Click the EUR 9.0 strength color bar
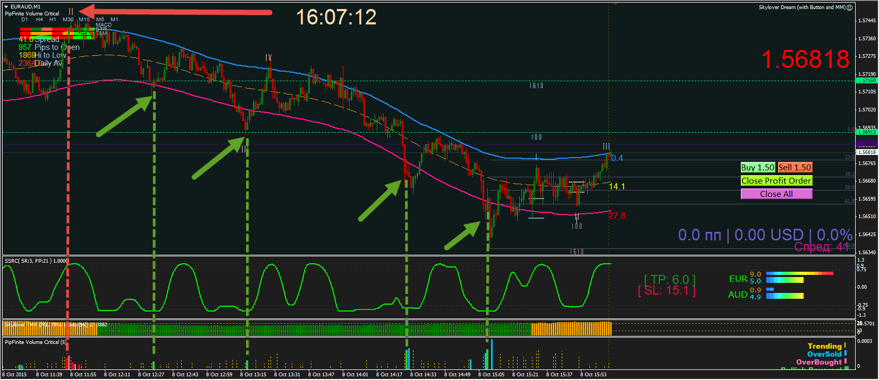The image size is (879, 380). 800,273
